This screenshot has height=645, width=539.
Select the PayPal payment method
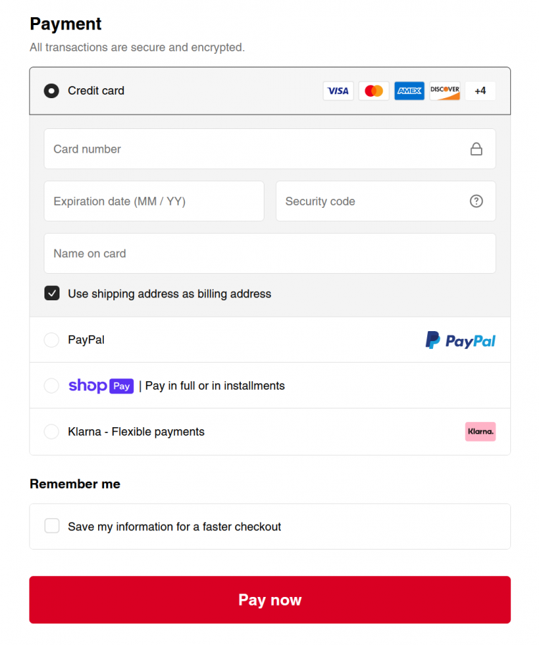tap(51, 340)
